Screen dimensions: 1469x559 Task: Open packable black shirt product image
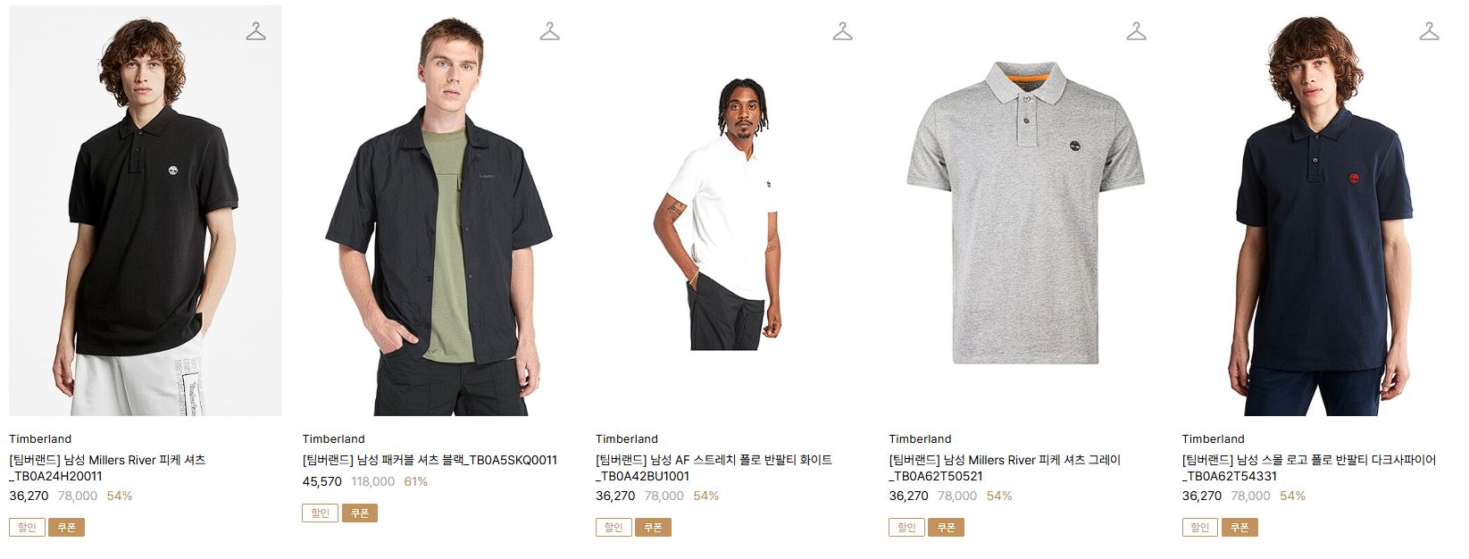coord(438,211)
